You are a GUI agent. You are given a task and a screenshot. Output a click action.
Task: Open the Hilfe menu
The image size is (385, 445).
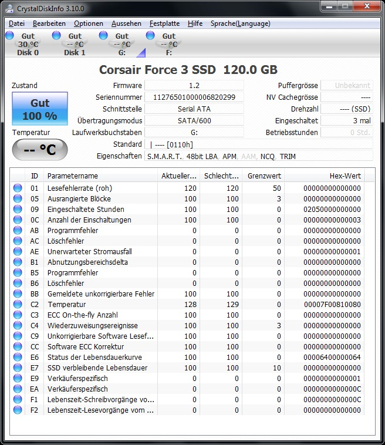coord(195,23)
